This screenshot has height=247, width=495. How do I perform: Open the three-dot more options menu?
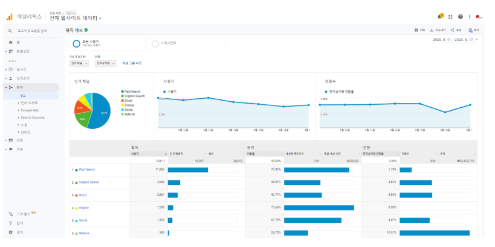tap(470, 17)
